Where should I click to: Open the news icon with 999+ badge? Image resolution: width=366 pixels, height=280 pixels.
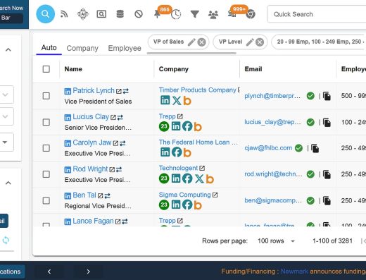tap(232, 14)
